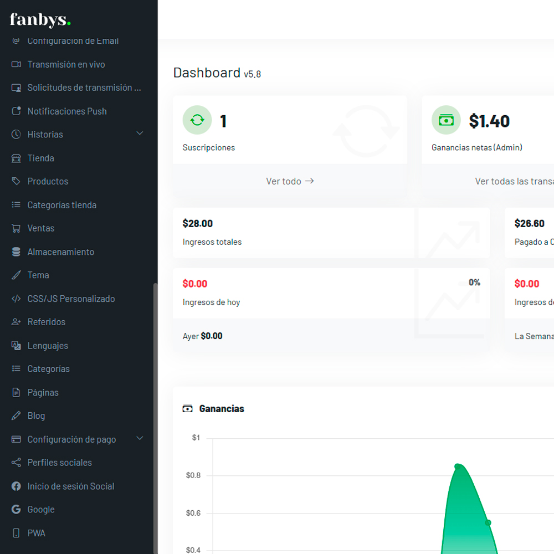Click the Productos tag icon
Viewport: 554px width, 554px height.
click(16, 182)
